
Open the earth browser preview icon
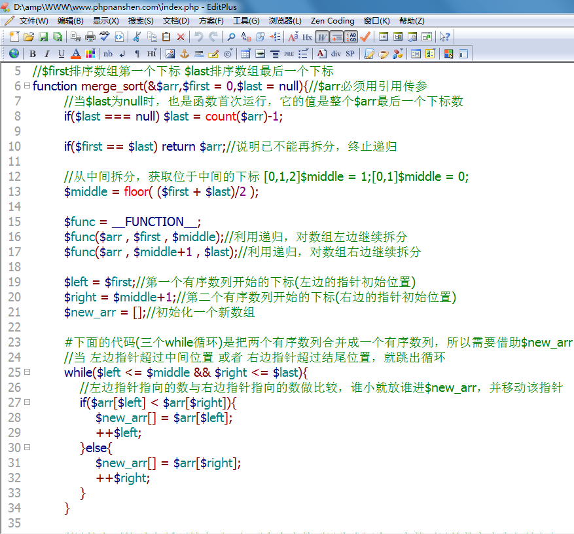pos(14,54)
